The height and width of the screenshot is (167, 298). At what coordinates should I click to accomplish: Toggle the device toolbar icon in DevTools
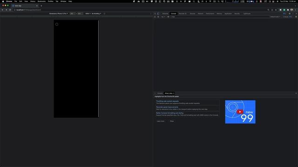pos(158,13)
